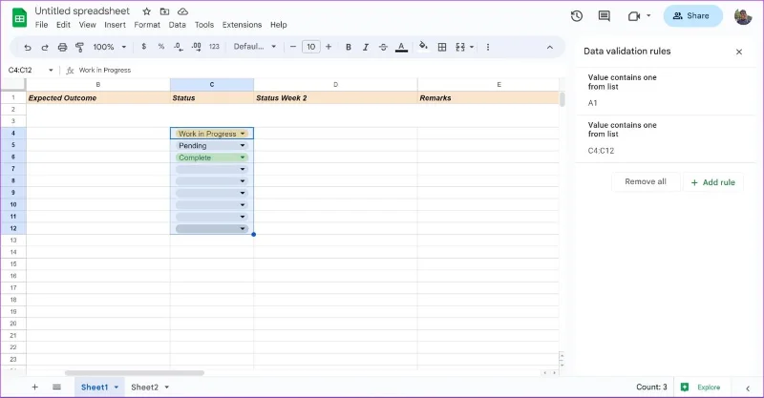The width and height of the screenshot is (764, 398).
Task: Open the Work in Progress cell dropdown
Action: tap(243, 134)
